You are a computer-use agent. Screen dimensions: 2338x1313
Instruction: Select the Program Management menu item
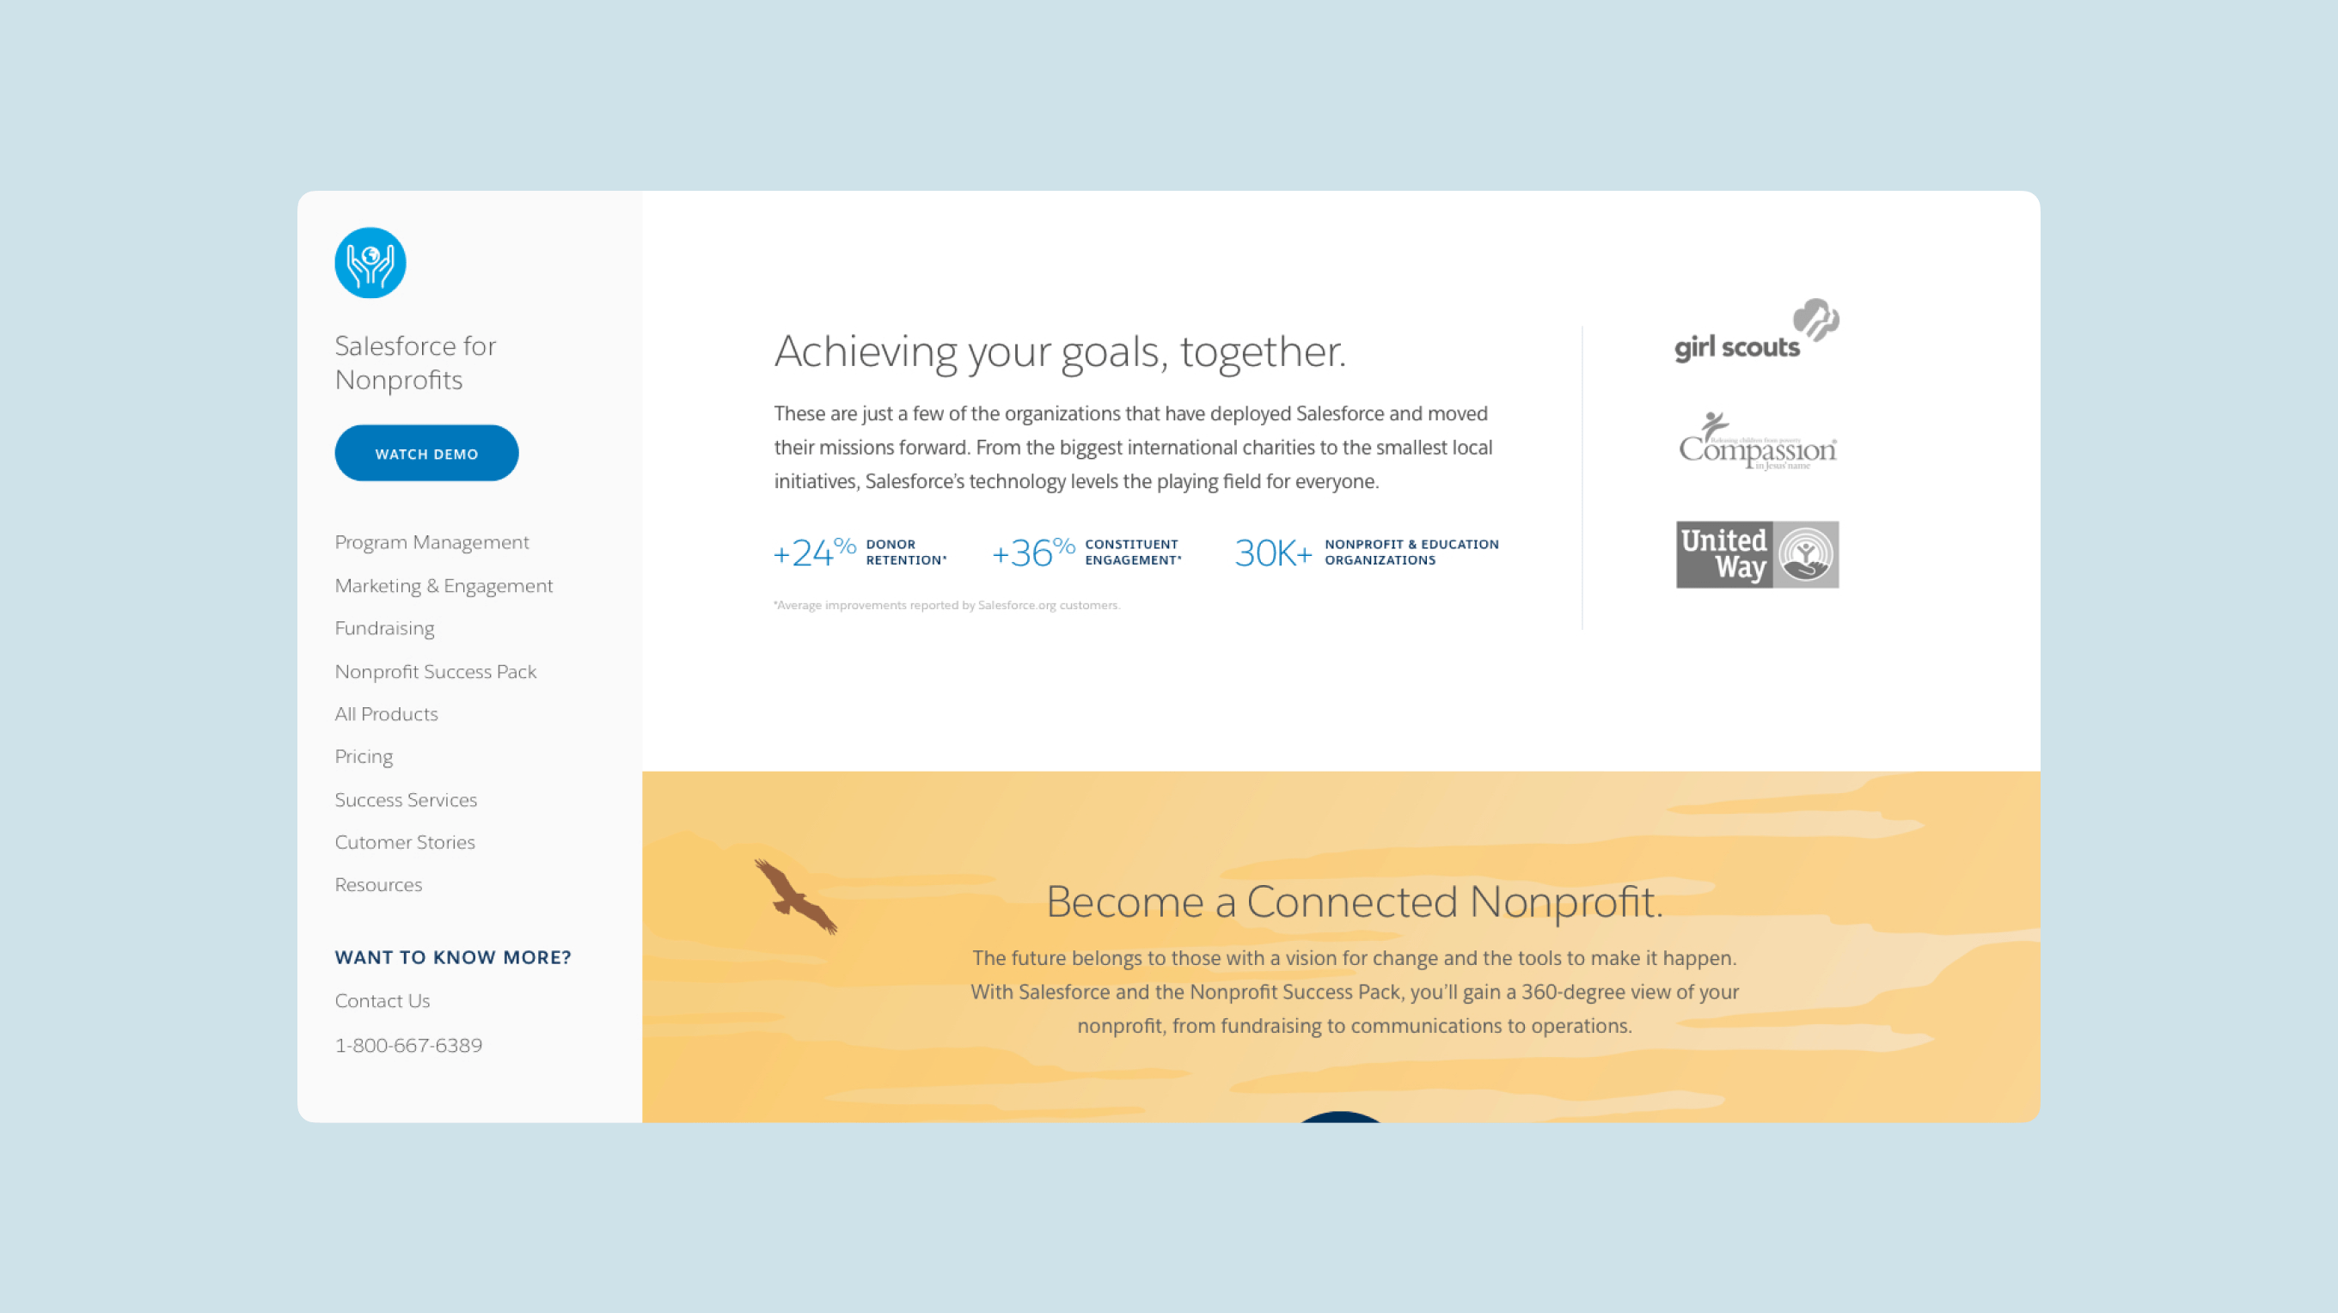432,541
